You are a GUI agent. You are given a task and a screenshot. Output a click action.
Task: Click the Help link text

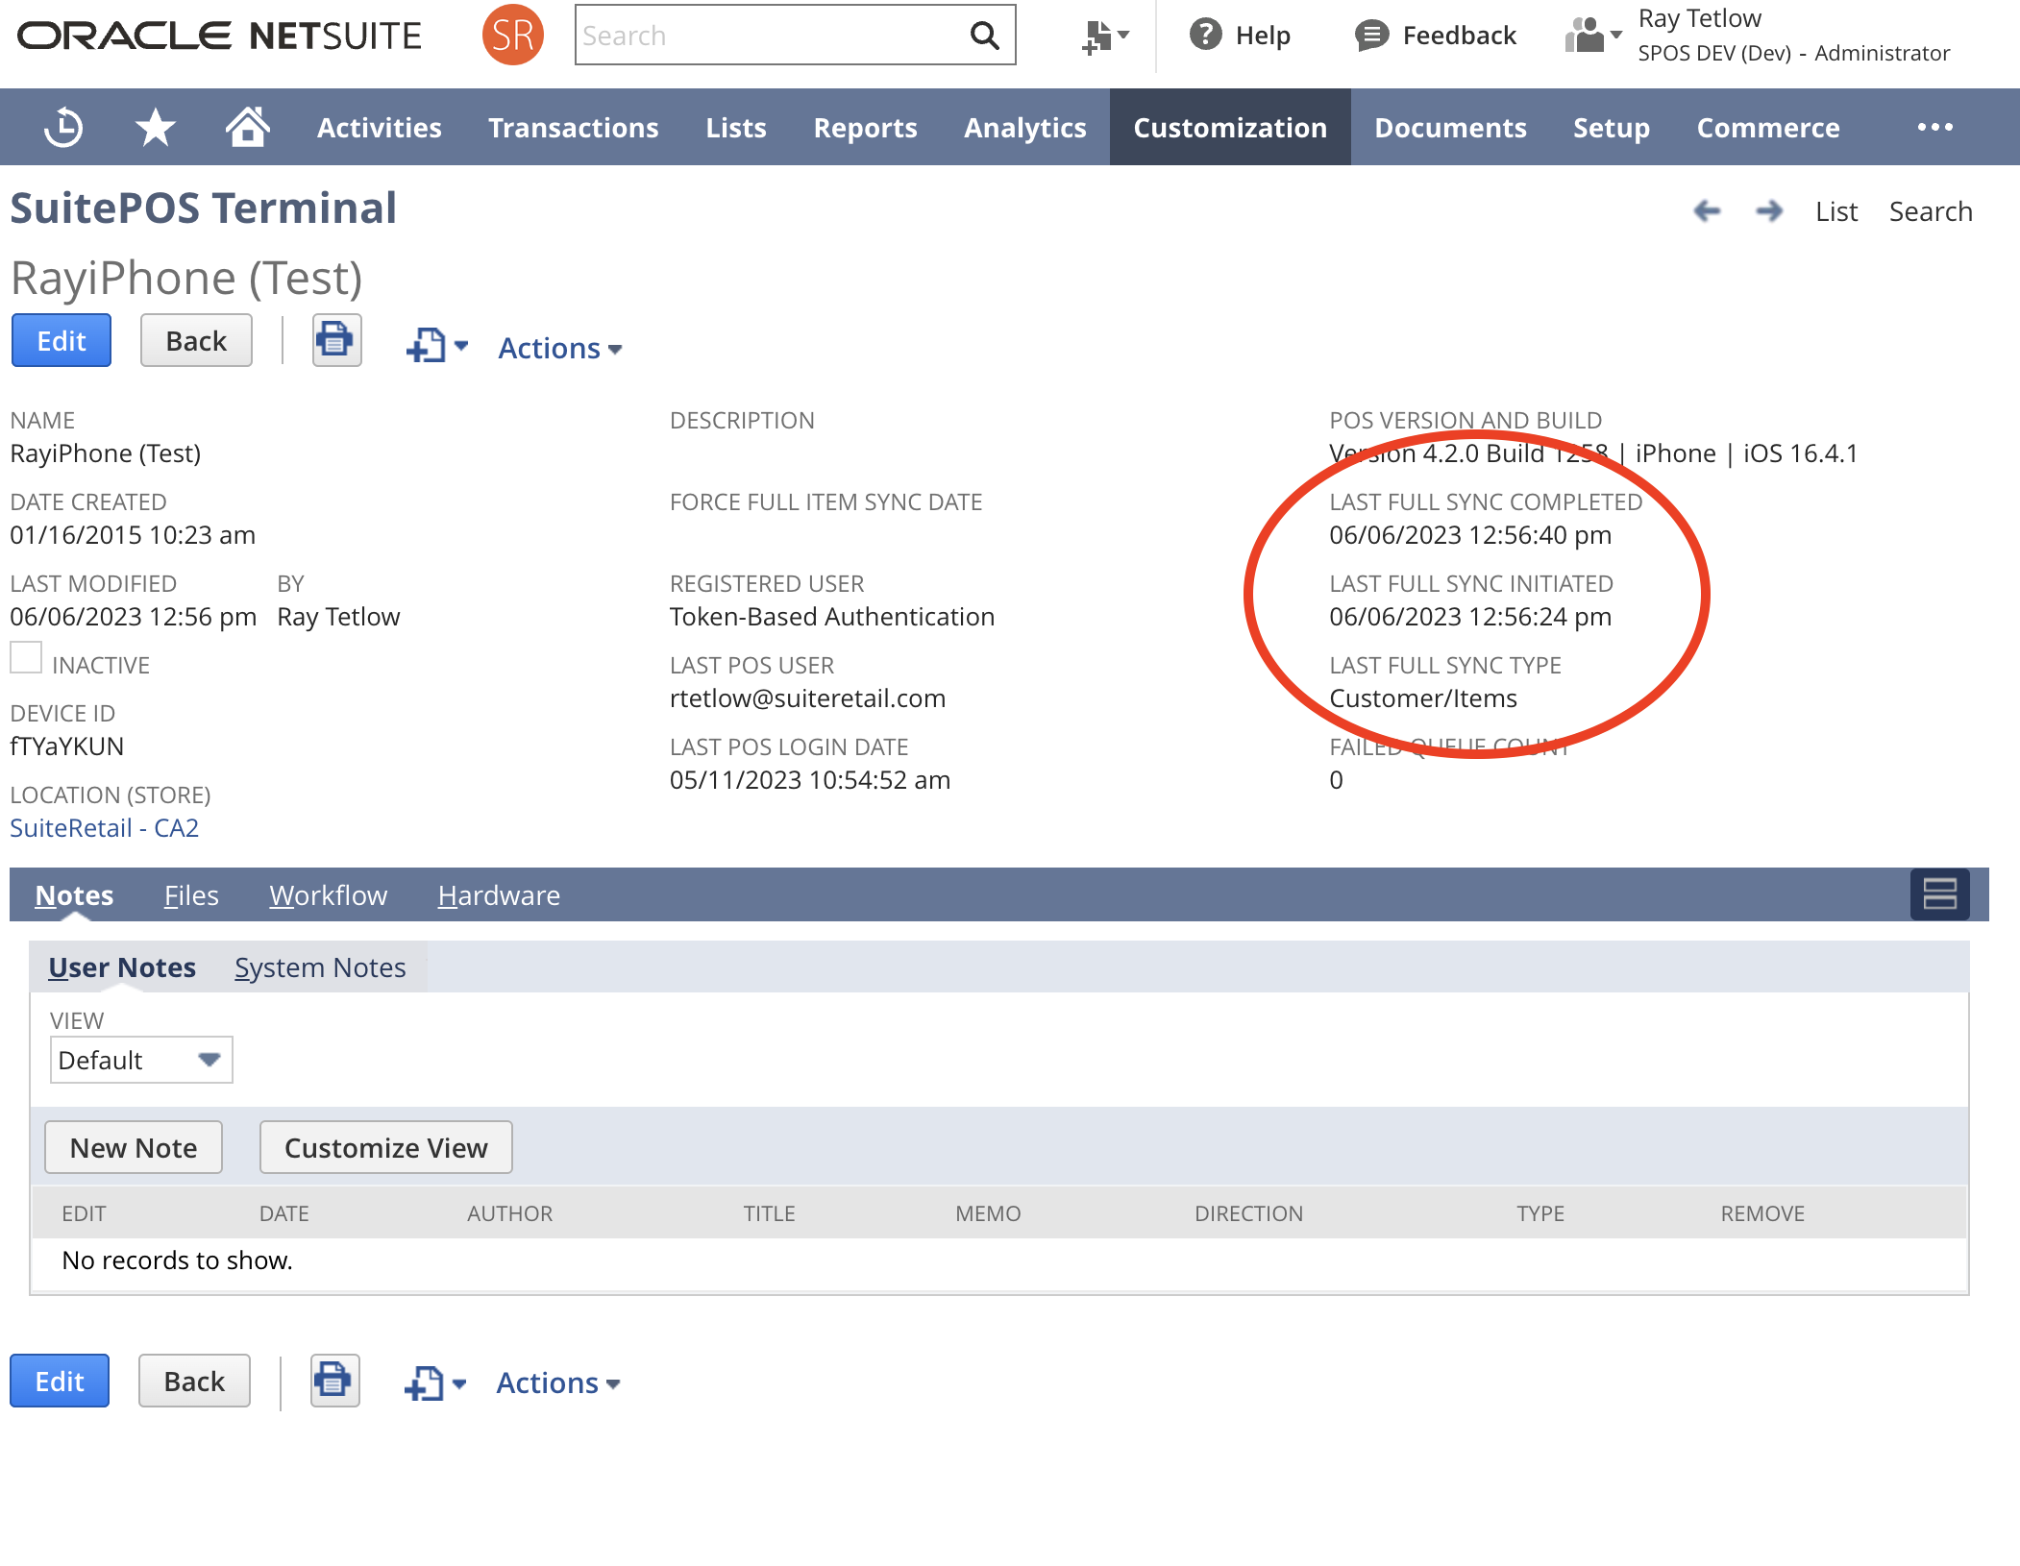1263,36
